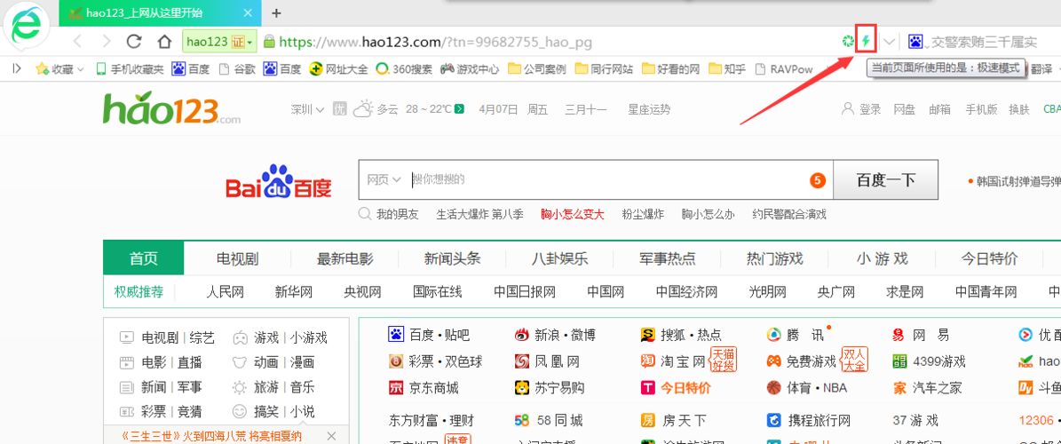Click the orange 5 badge in search box
The height and width of the screenshot is (444, 1061).
point(818,180)
